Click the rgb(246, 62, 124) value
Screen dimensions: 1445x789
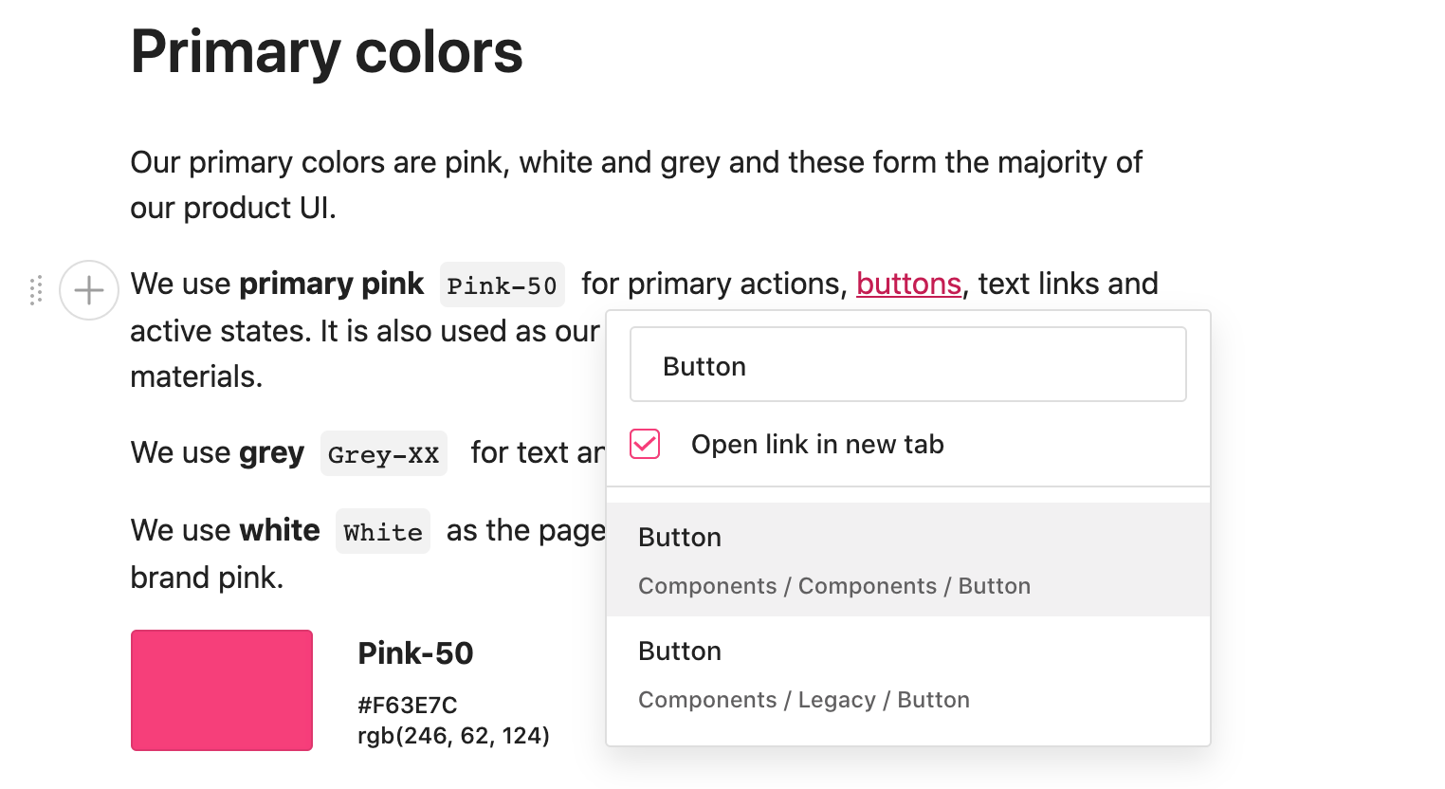(x=453, y=734)
